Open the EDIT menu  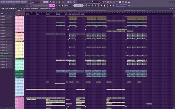(x=4, y=2)
